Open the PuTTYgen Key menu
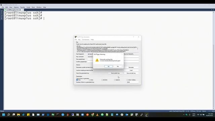Image resolution: width=215 pixels, height=121 pixels. click(79, 40)
